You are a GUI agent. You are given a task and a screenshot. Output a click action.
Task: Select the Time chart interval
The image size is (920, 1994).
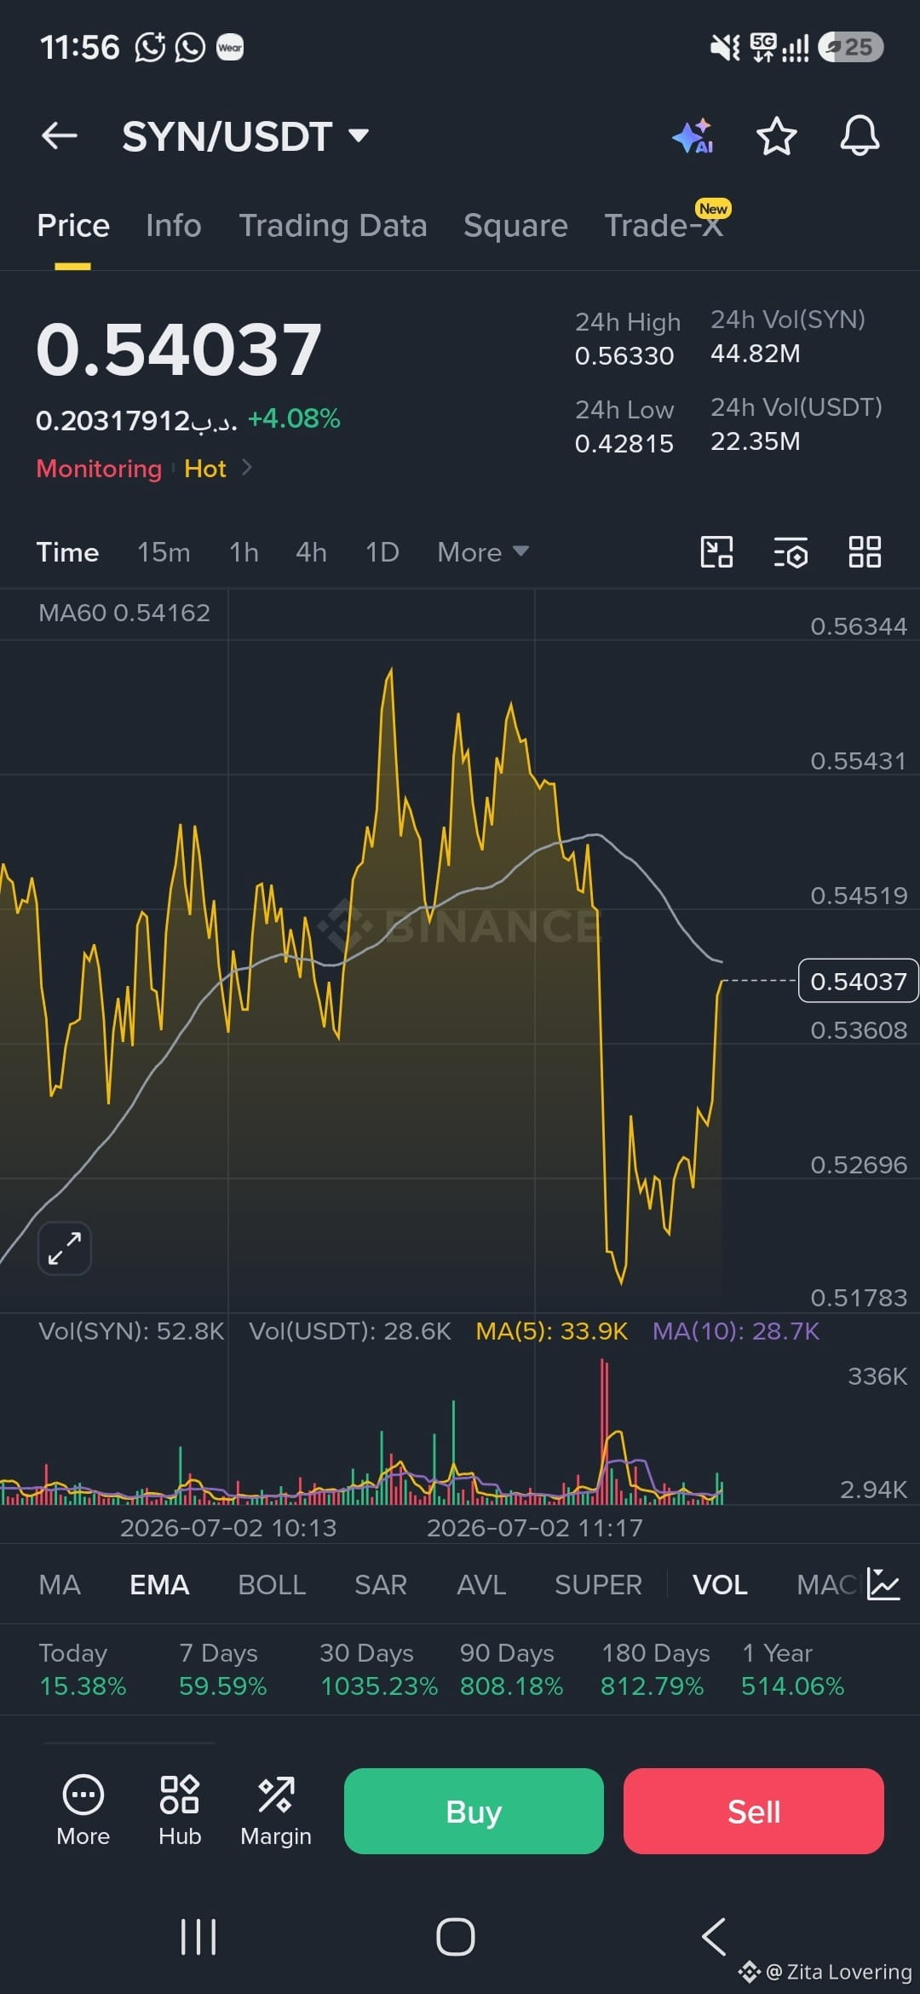67,552
